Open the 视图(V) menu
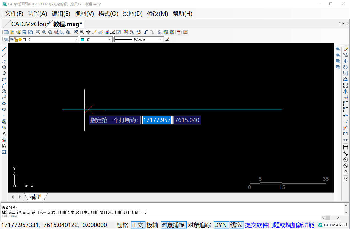The image size is (350, 229). 84,14
